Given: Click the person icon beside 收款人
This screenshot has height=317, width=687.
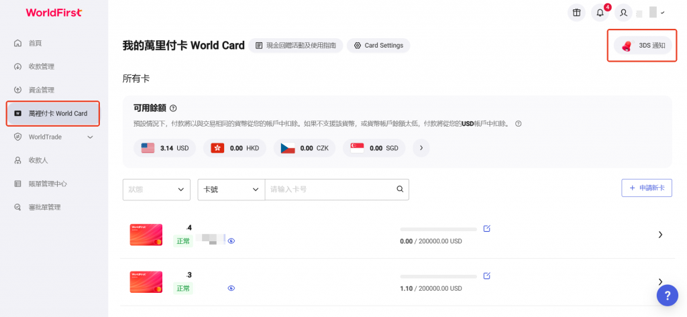Looking at the screenshot, I should point(17,160).
